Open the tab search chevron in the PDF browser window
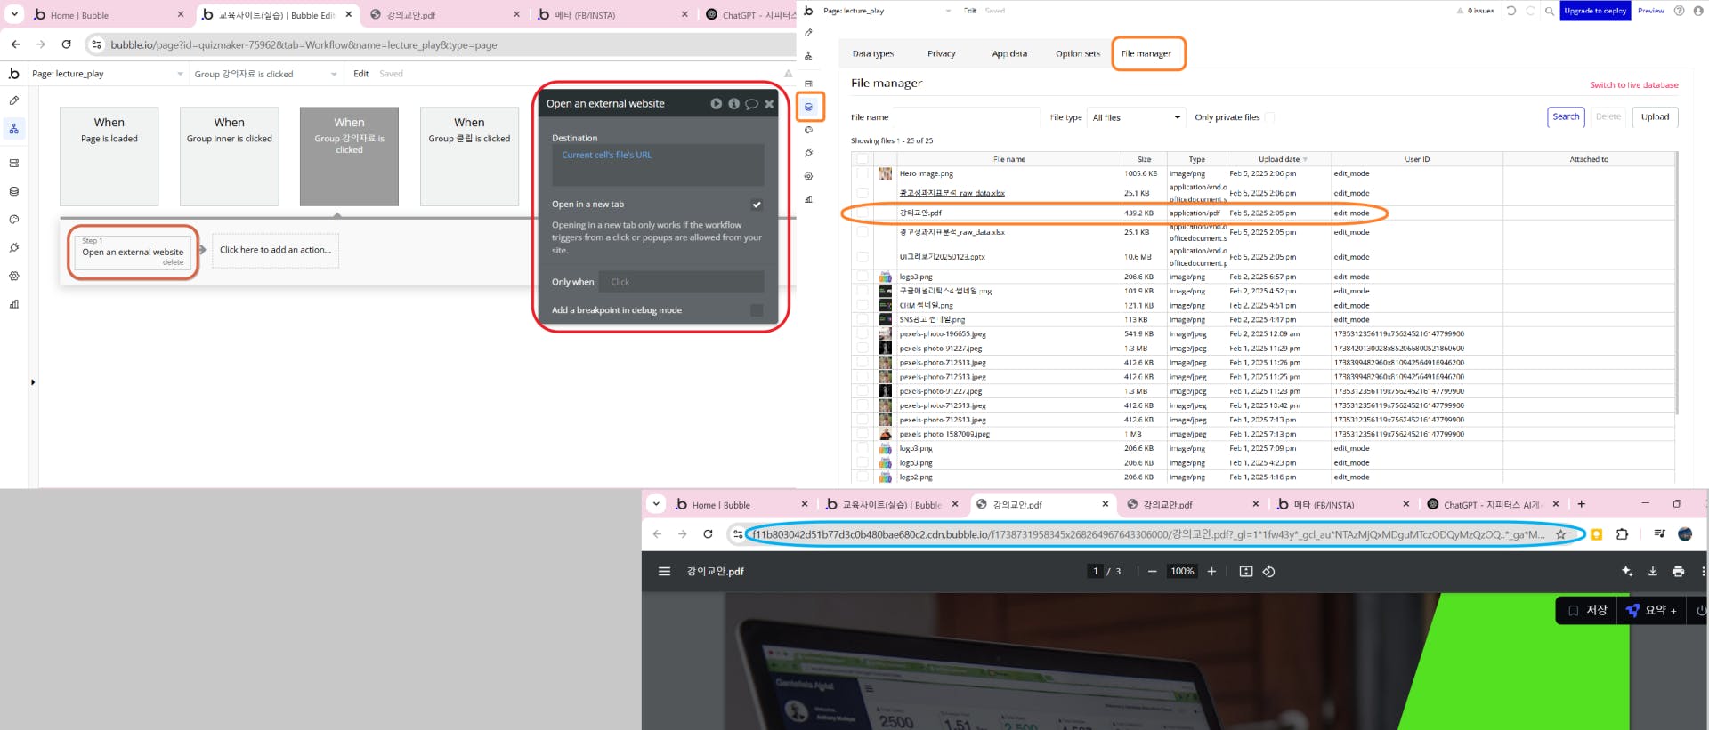 [656, 504]
